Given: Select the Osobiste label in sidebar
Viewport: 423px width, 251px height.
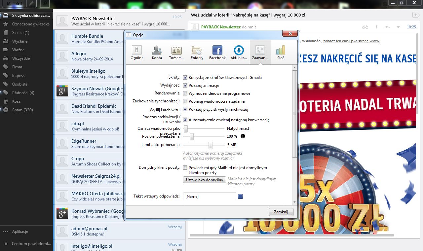Looking at the screenshot, I should [26, 84].
